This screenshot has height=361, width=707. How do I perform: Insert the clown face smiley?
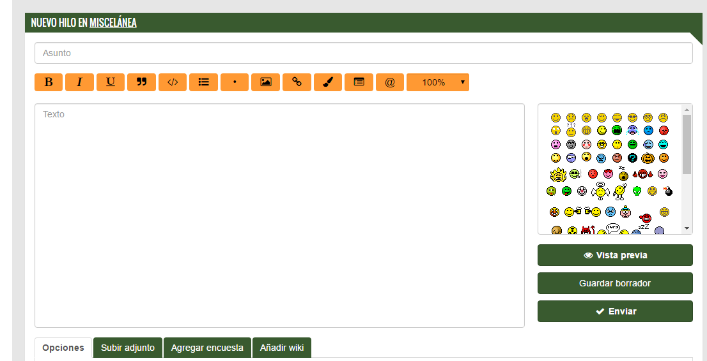point(582,191)
